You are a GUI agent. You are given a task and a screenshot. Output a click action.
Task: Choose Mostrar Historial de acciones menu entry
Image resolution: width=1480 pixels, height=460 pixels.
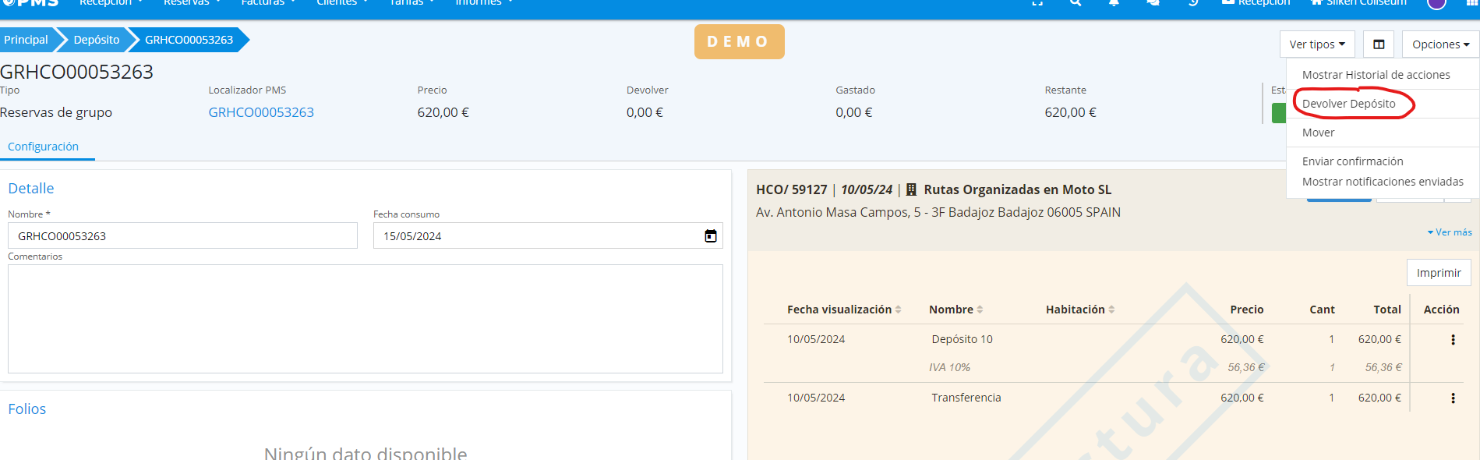pyautogui.click(x=1376, y=75)
